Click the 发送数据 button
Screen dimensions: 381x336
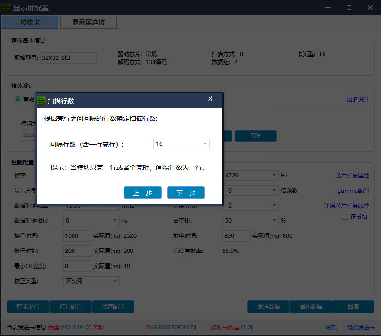tap(268, 307)
